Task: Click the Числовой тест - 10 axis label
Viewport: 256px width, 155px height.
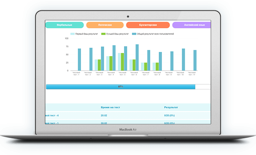Action: point(180,73)
